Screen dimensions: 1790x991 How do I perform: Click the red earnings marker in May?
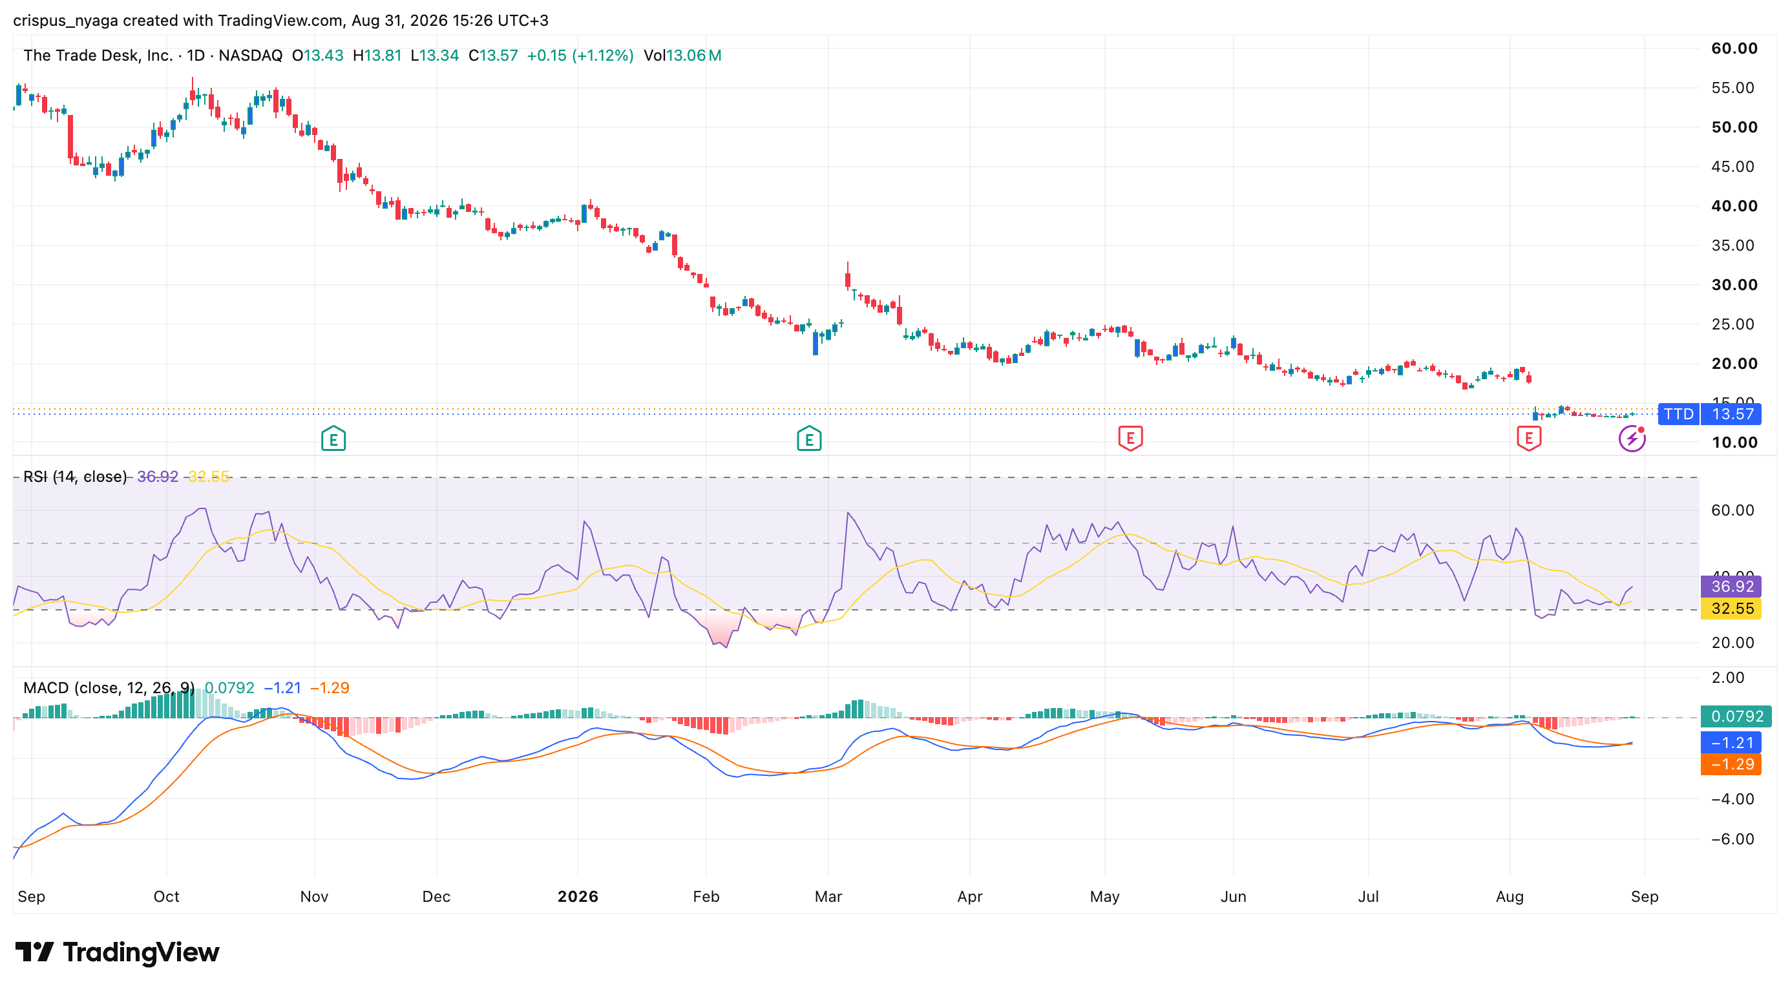pyautogui.click(x=1131, y=439)
